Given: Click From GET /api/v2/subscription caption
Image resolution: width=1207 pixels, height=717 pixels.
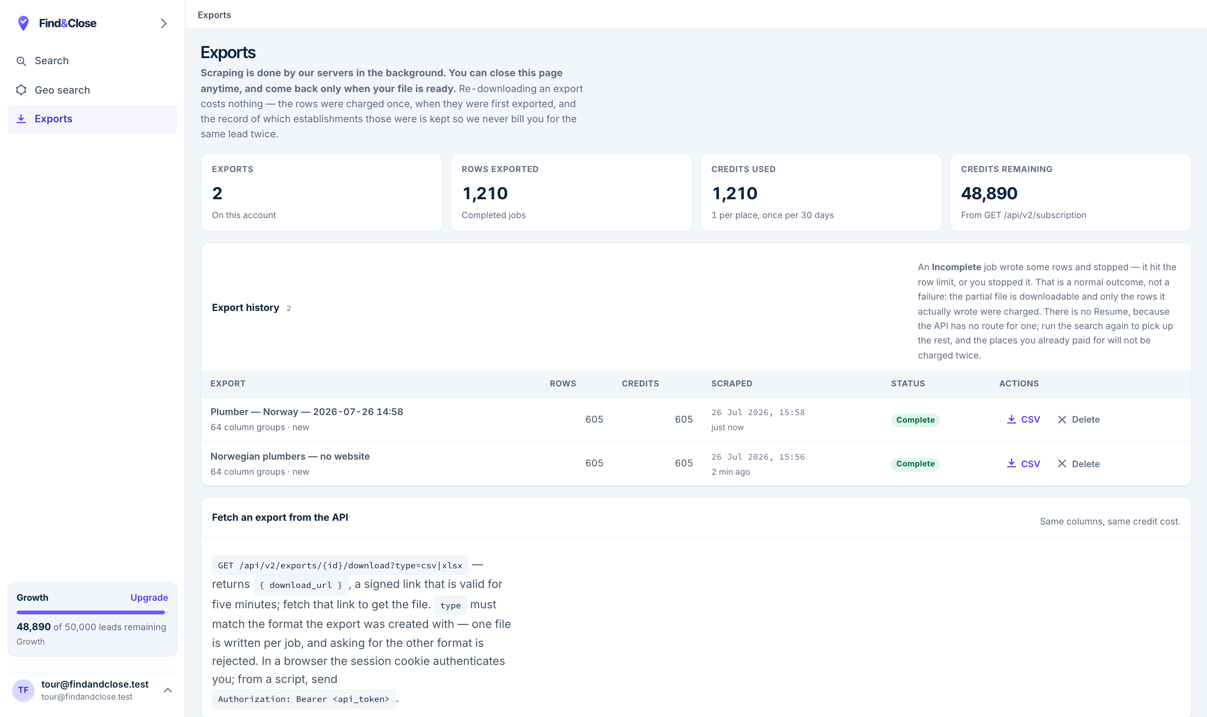Looking at the screenshot, I should 1024,215.
